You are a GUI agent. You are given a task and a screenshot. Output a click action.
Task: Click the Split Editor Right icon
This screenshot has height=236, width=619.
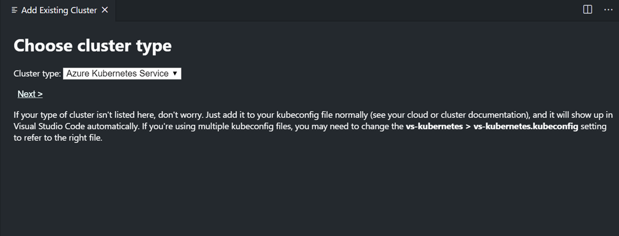tap(588, 10)
